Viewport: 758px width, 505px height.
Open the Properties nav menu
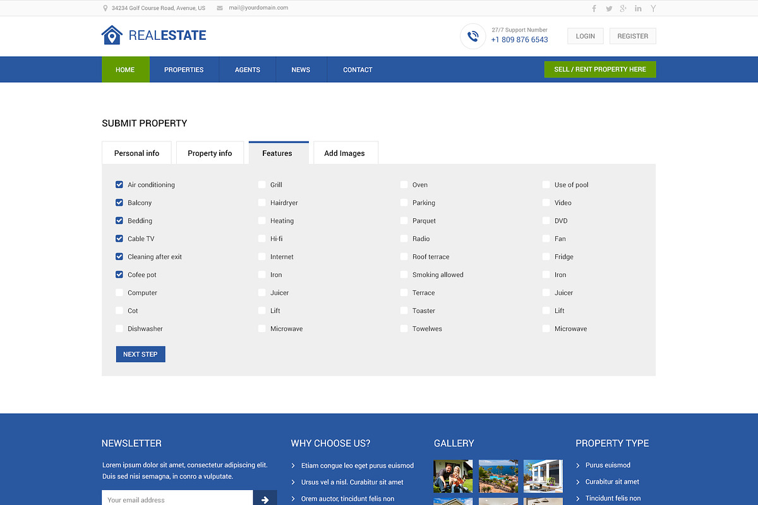[x=184, y=69]
